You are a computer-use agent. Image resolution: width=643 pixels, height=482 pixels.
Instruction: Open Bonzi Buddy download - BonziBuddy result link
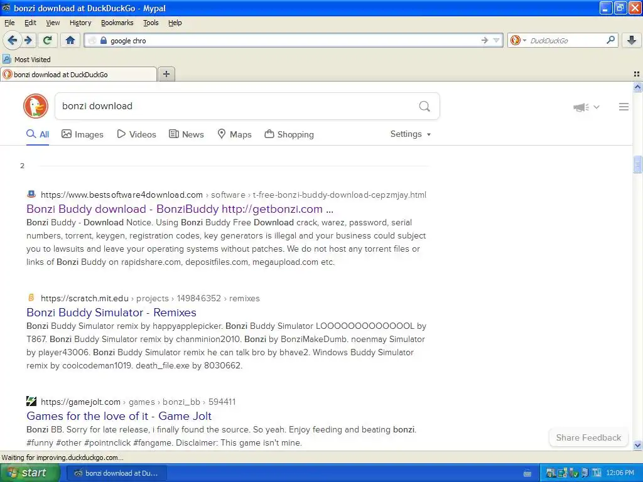180,208
